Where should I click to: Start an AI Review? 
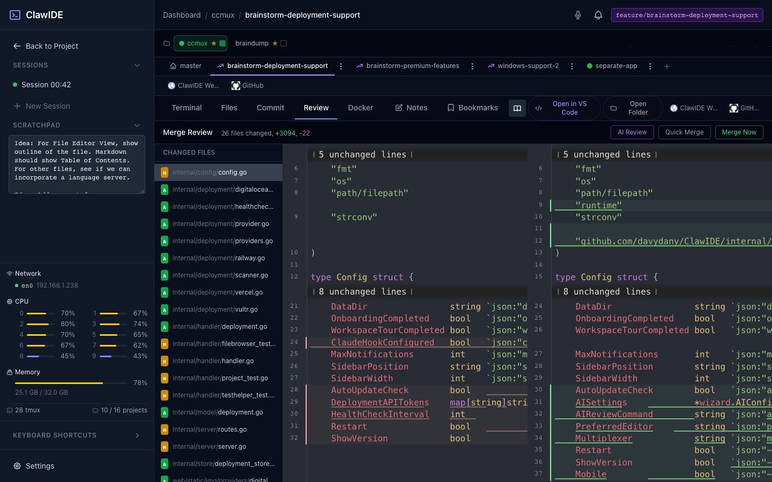[x=632, y=132]
